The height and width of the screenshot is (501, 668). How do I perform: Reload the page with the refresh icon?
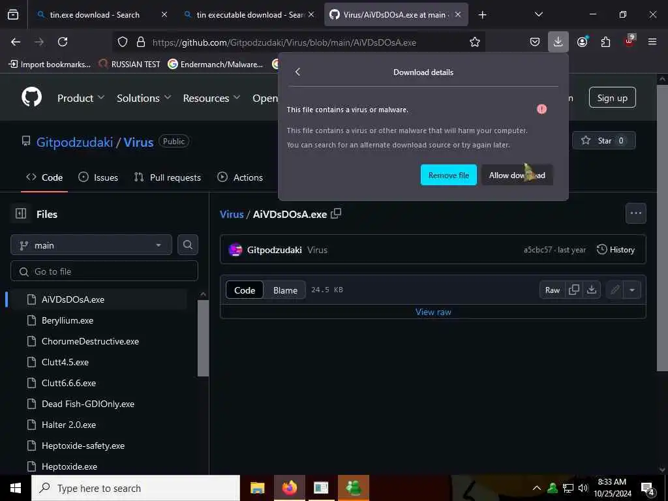(63, 42)
